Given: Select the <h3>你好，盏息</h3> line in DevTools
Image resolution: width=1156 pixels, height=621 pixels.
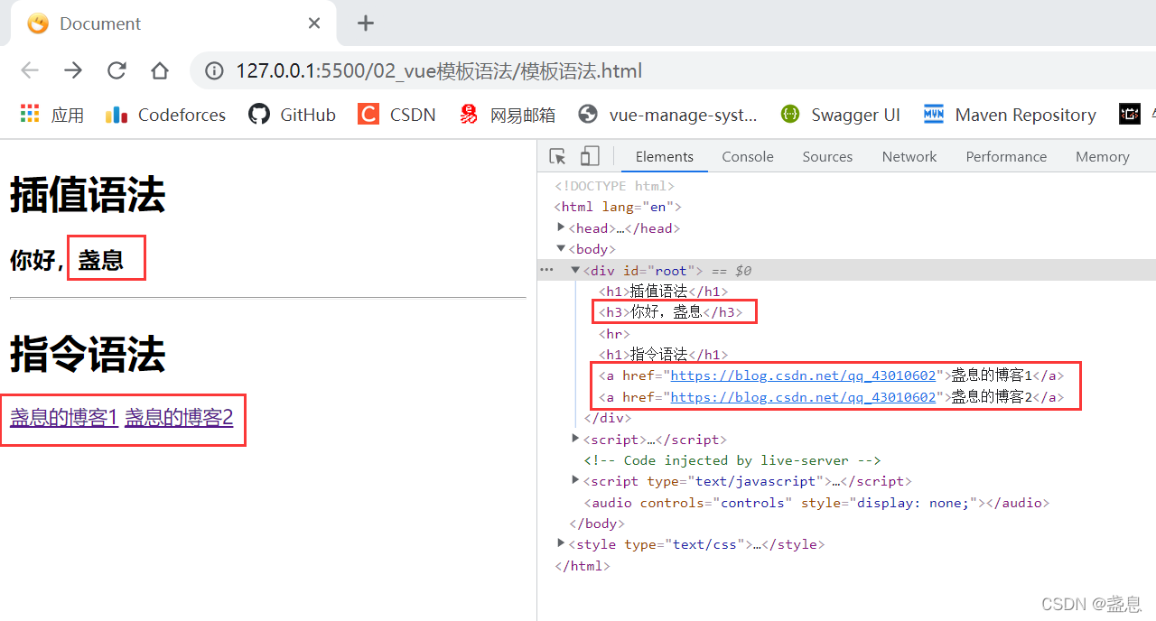Looking at the screenshot, I should coord(671,312).
